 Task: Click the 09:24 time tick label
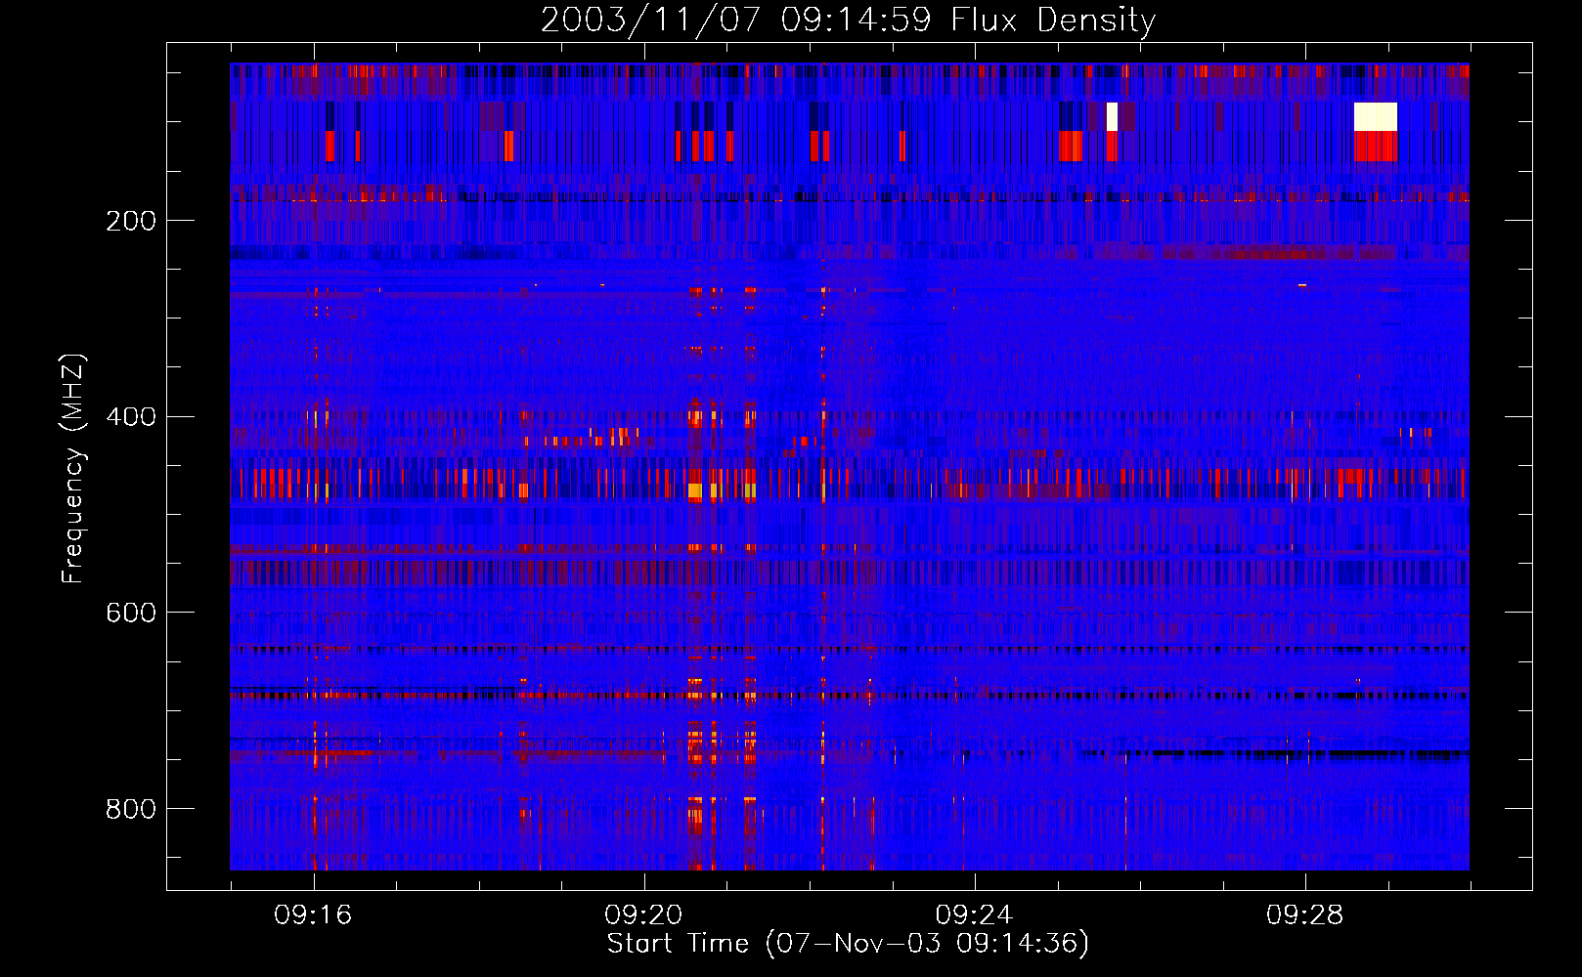974,915
